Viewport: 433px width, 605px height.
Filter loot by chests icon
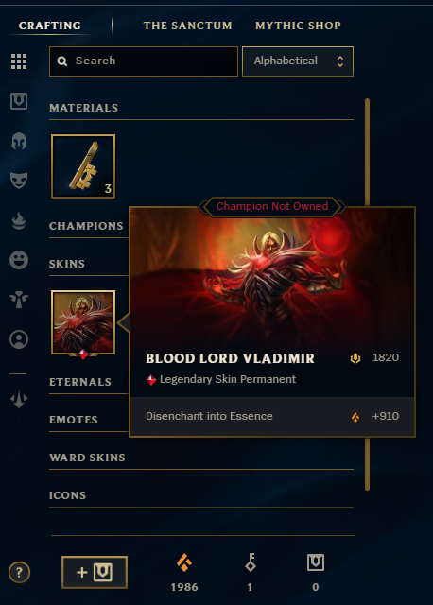(19, 101)
